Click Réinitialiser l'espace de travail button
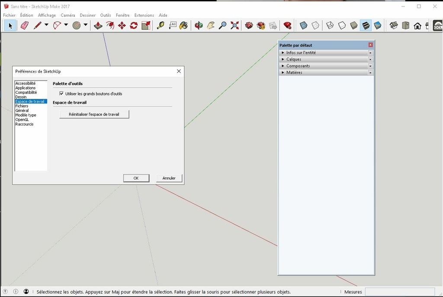 pos(94,114)
